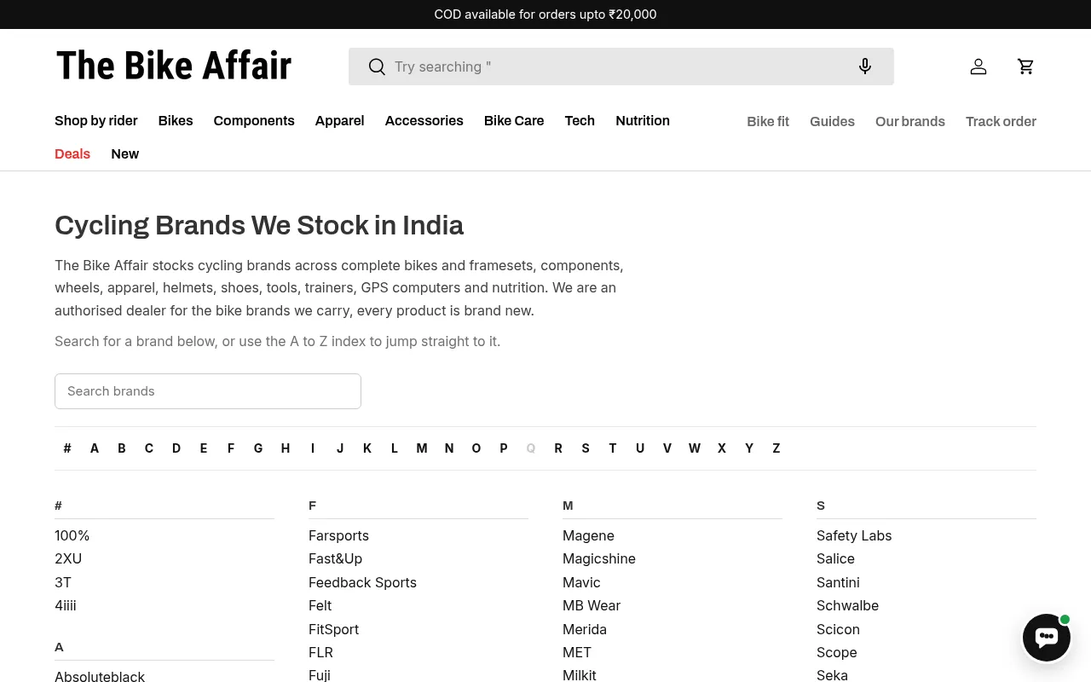Open the Accessories menu
Screen dimensions: 1091x682
click(x=424, y=121)
